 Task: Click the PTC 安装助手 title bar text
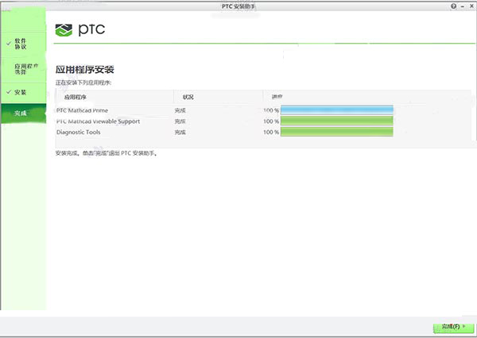238,6
